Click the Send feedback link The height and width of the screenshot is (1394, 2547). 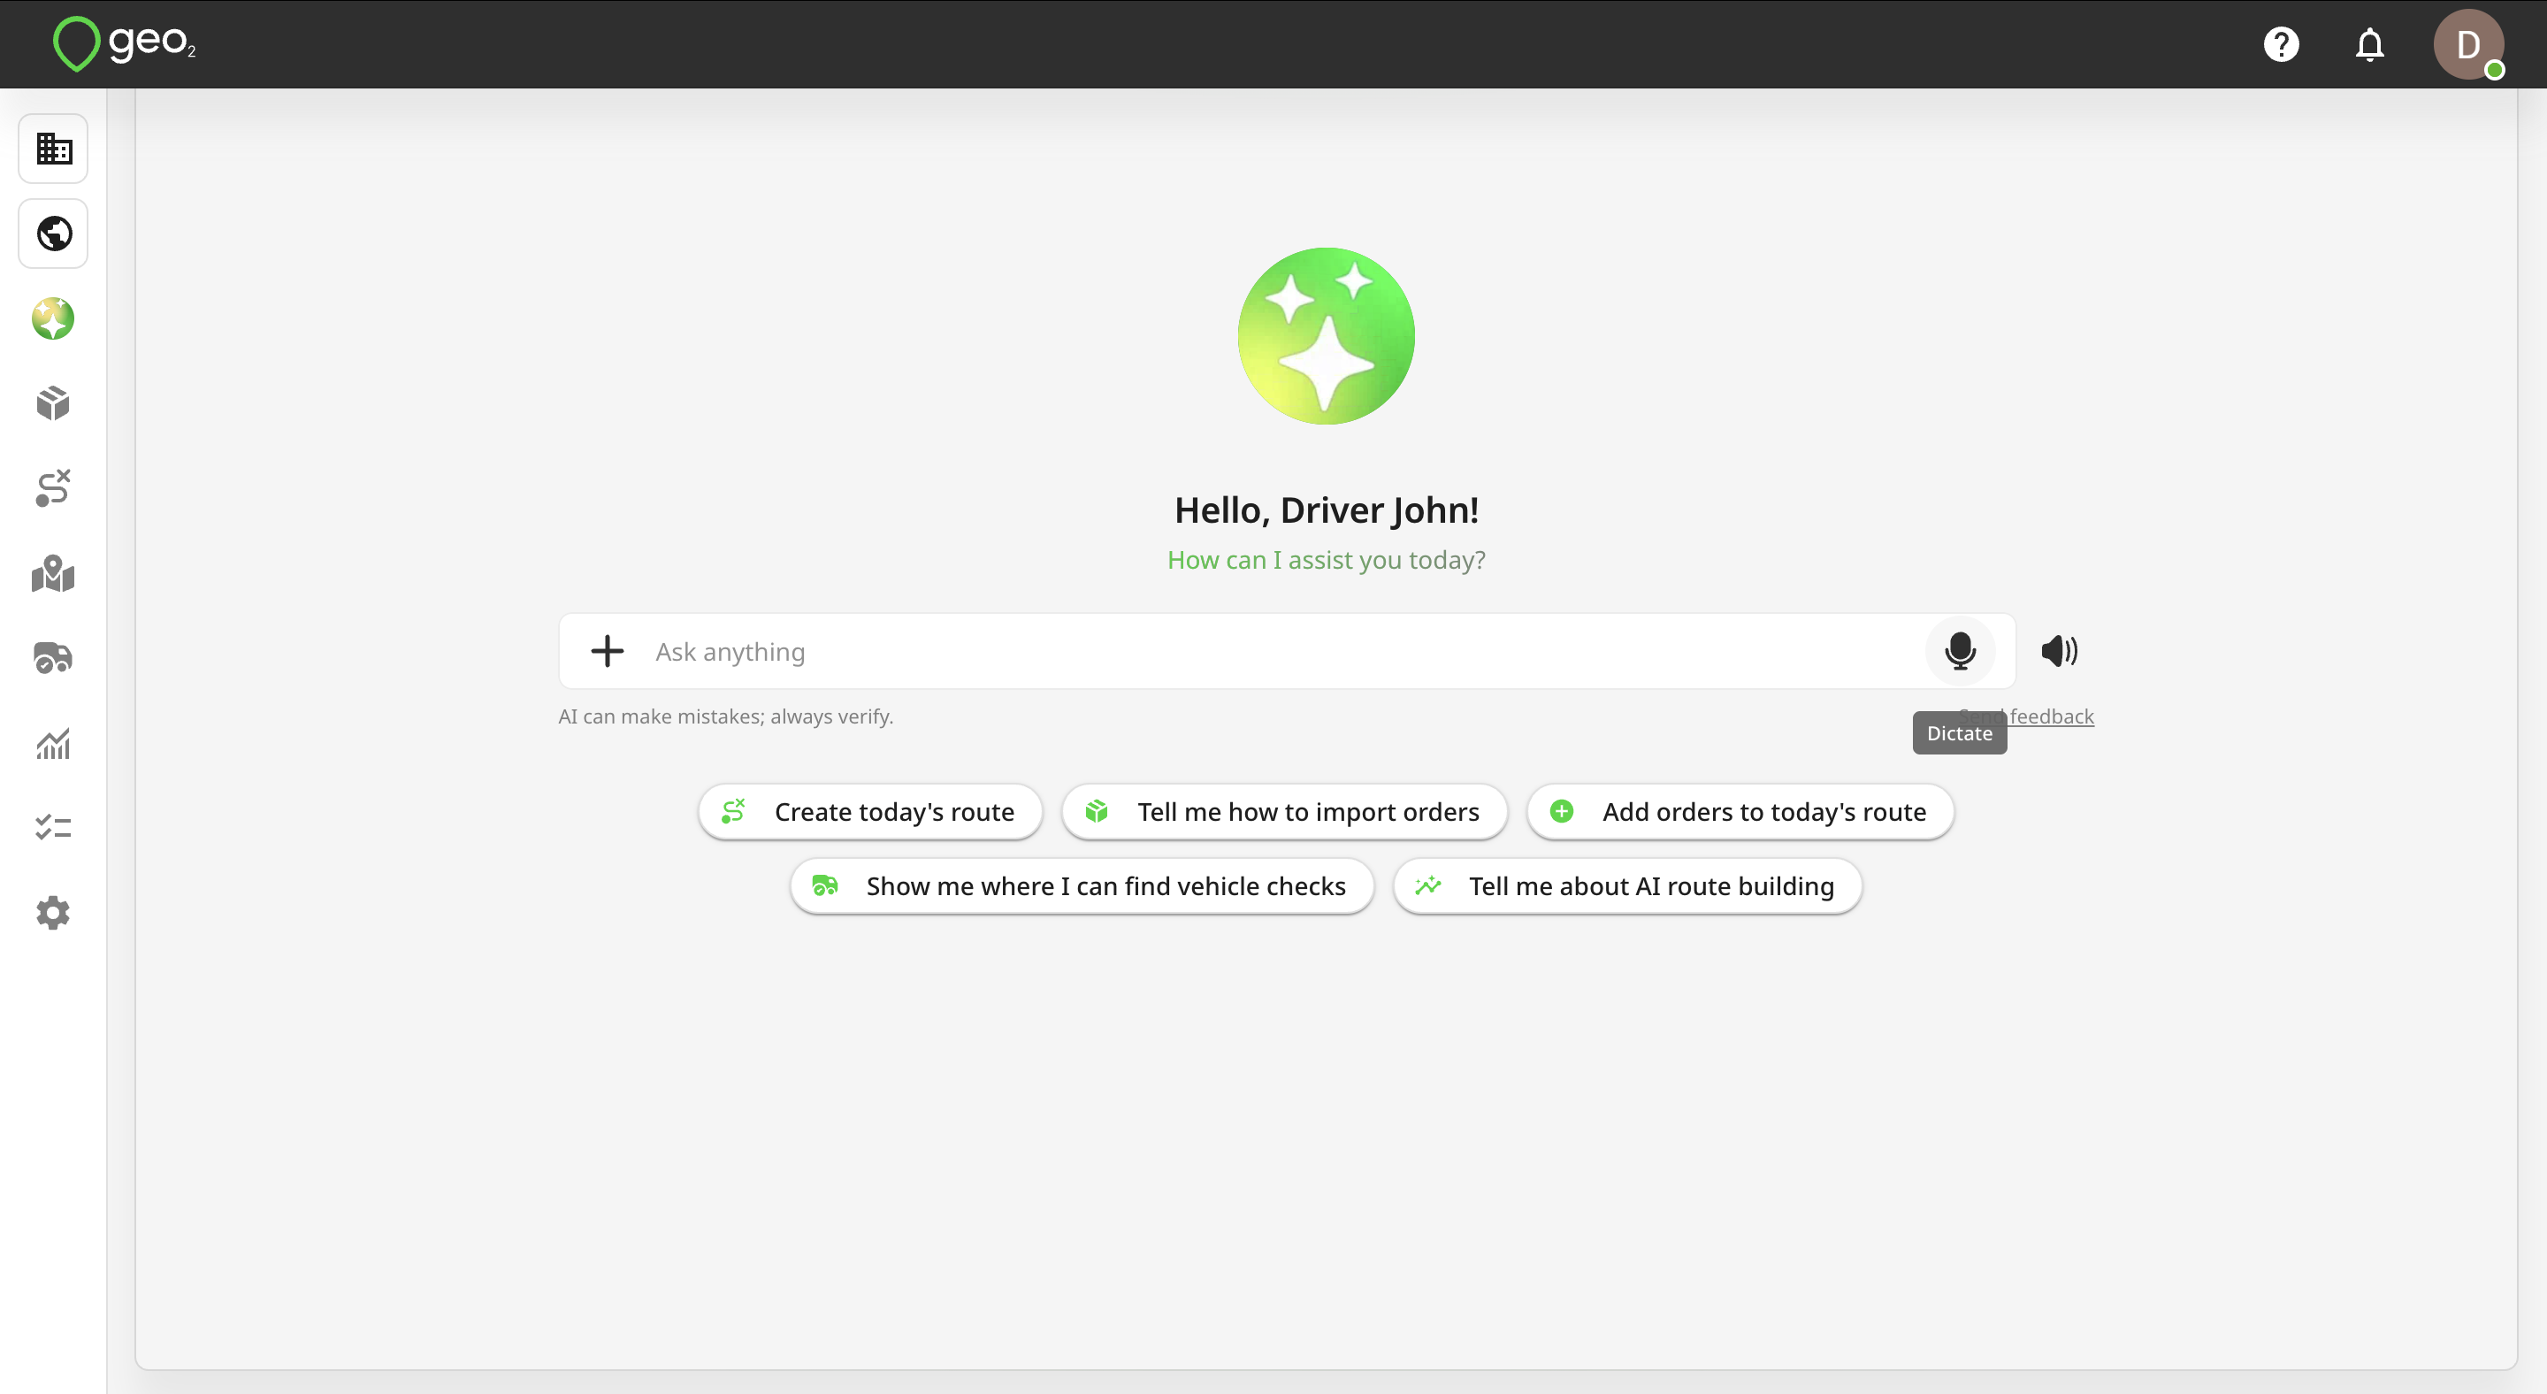[2026, 716]
